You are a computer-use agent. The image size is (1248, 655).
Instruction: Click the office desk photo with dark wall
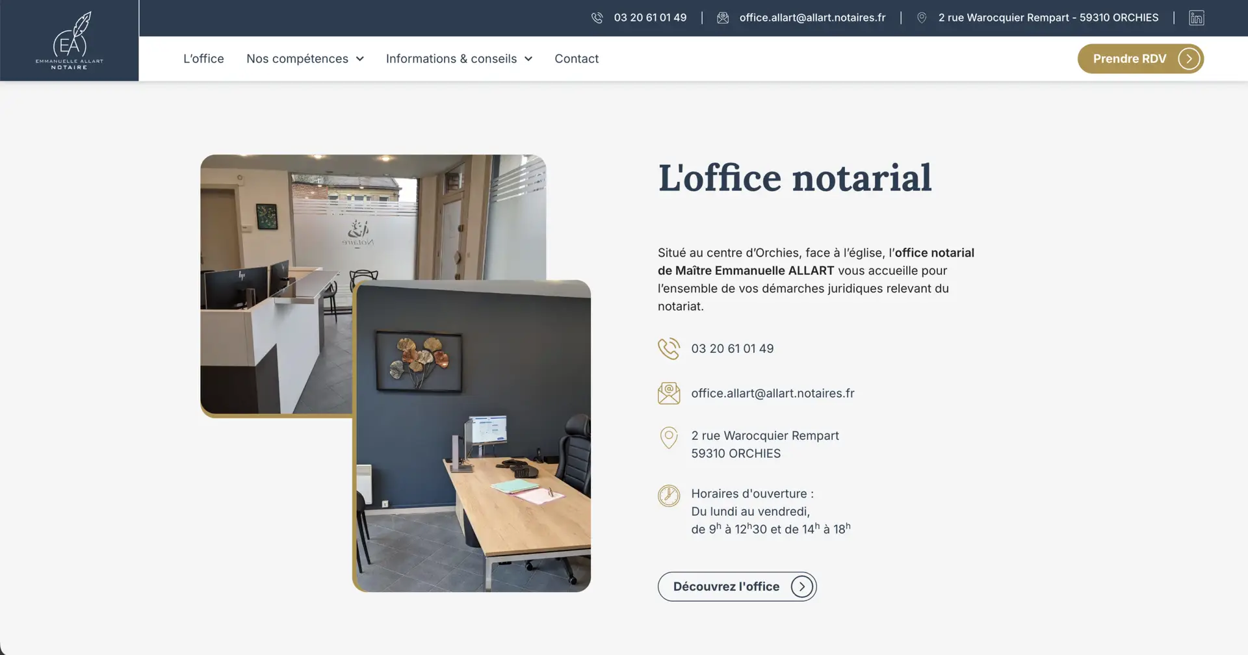[x=472, y=436]
